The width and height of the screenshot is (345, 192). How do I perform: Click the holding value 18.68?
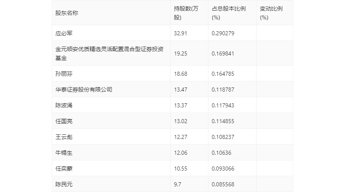181,74
